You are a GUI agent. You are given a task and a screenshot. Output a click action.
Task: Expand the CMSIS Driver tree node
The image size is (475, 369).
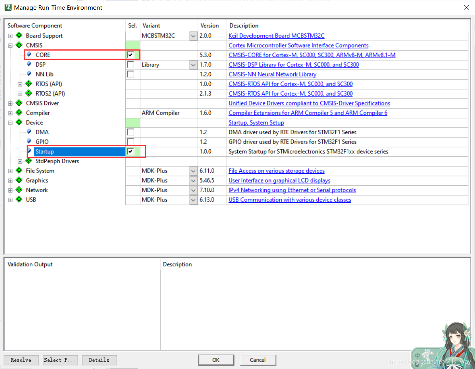click(10, 103)
